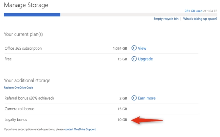Click the Manage Storage heading

tap(26, 5)
